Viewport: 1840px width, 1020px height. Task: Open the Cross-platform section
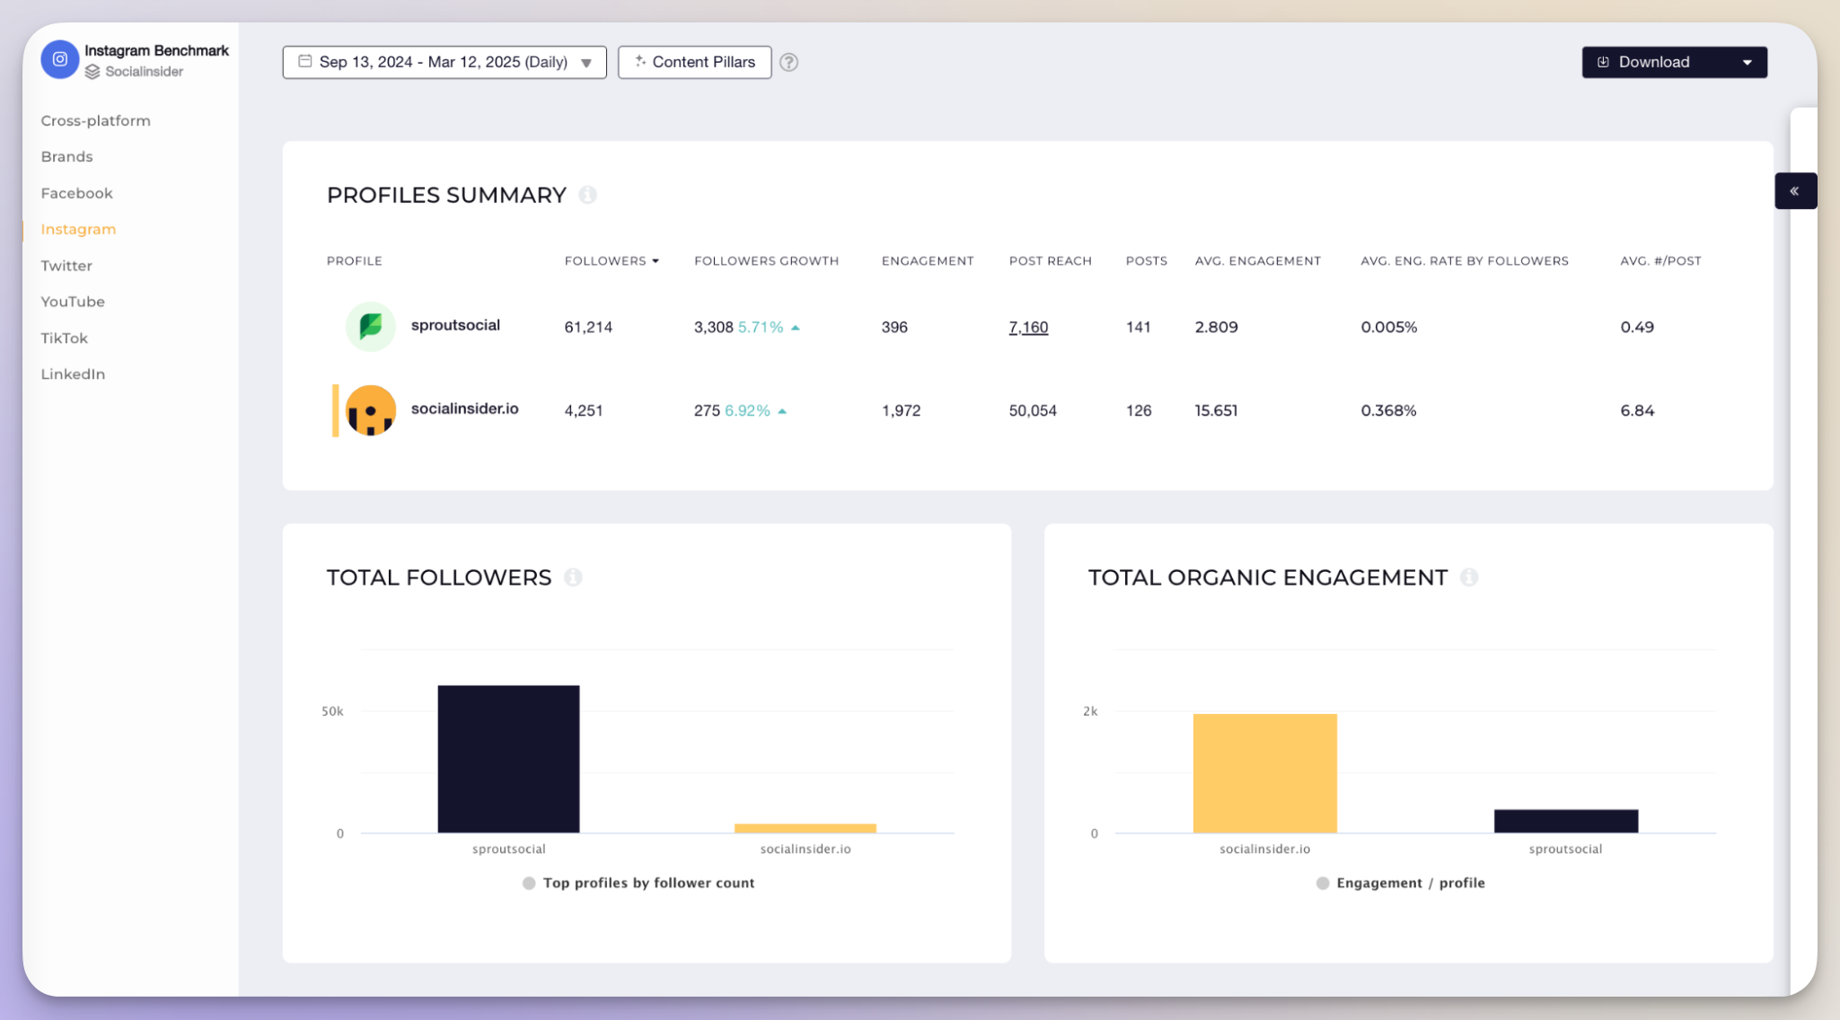coord(95,120)
